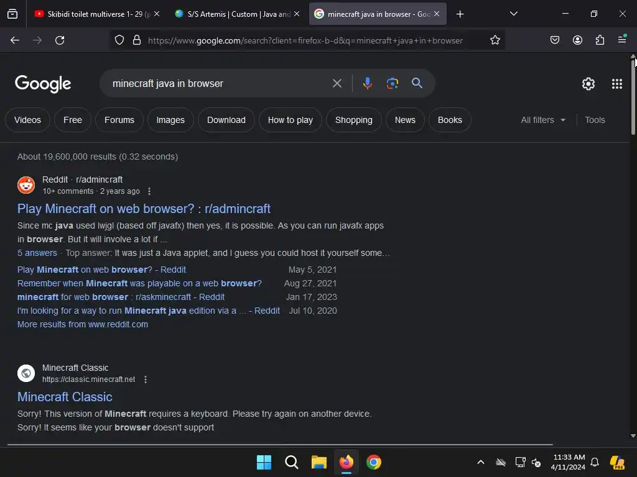Image resolution: width=637 pixels, height=477 pixels.
Task: Reload the current page
Action: 60,40
